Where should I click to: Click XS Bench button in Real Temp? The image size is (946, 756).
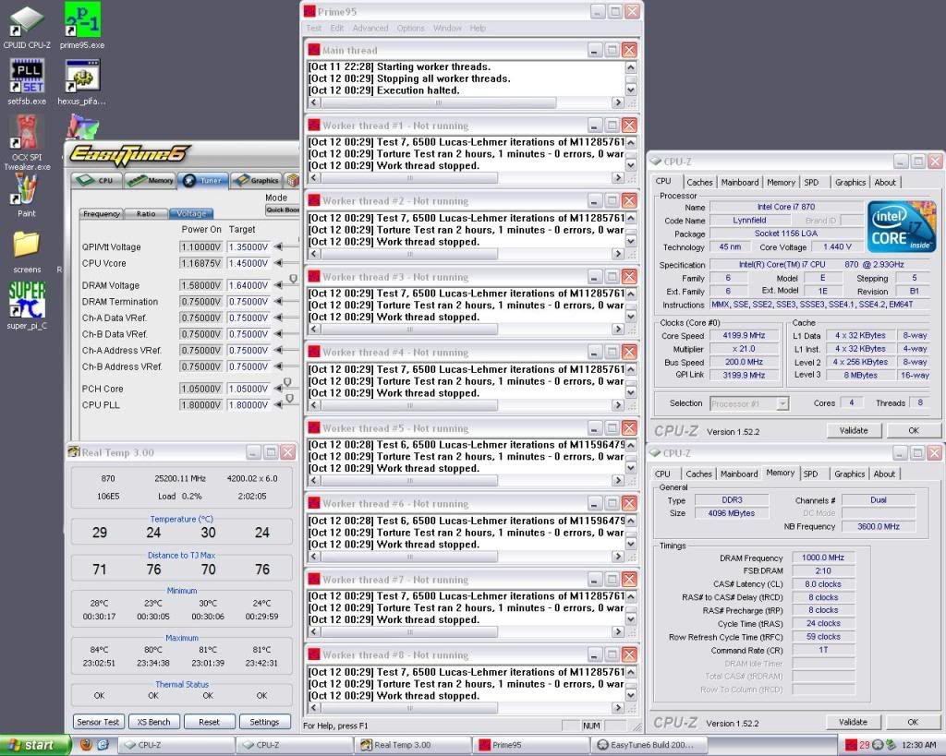point(154,722)
